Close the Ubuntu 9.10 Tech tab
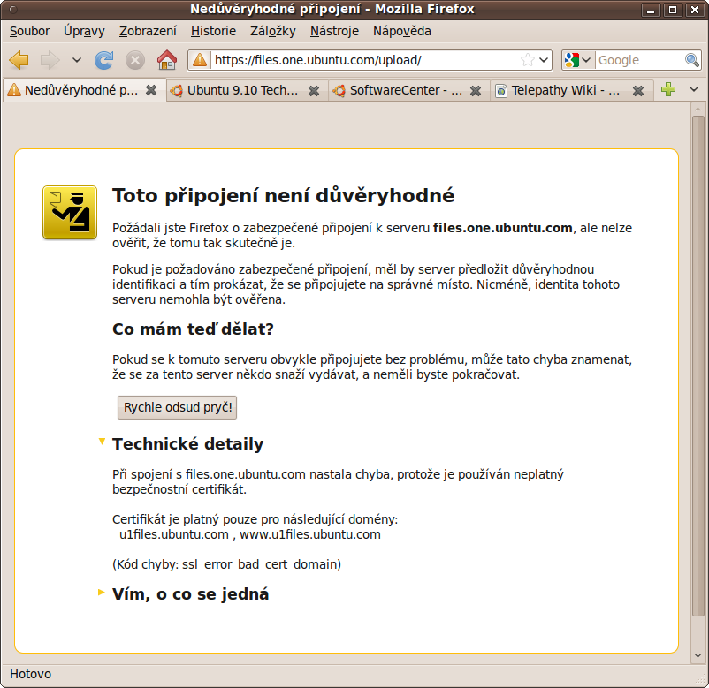The height and width of the screenshot is (688, 709). tap(313, 91)
